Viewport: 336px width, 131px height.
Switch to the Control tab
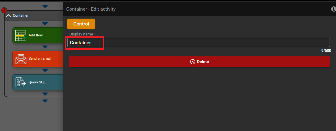click(x=81, y=24)
